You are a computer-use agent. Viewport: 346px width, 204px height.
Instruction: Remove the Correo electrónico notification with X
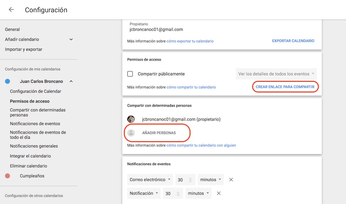point(231,179)
